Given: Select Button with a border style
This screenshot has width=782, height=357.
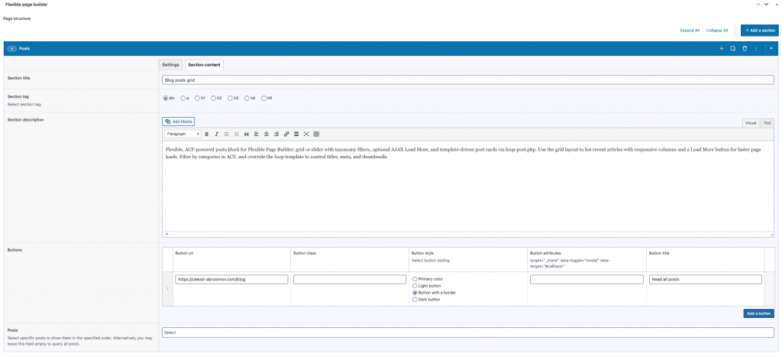Looking at the screenshot, I should [415, 293].
